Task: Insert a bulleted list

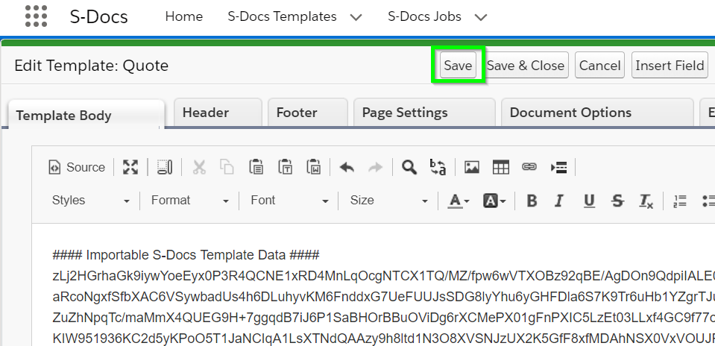Action: point(708,201)
